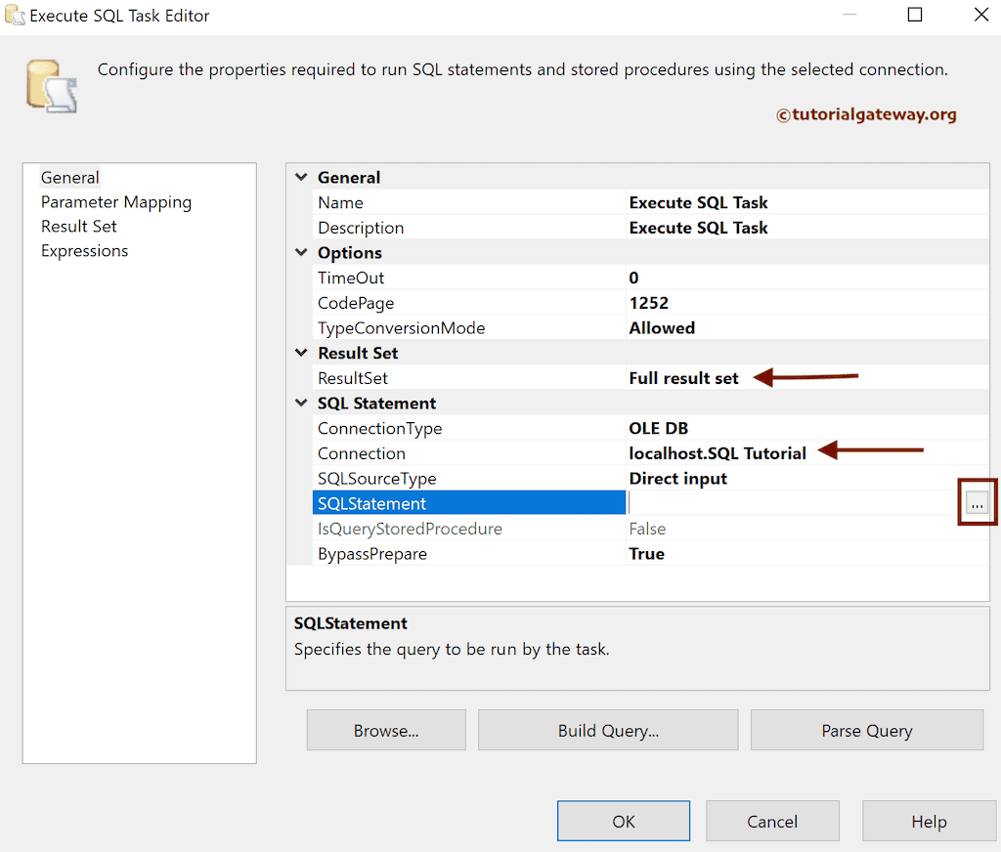Select the Expressions page
The height and width of the screenshot is (852, 1001).
coord(84,250)
